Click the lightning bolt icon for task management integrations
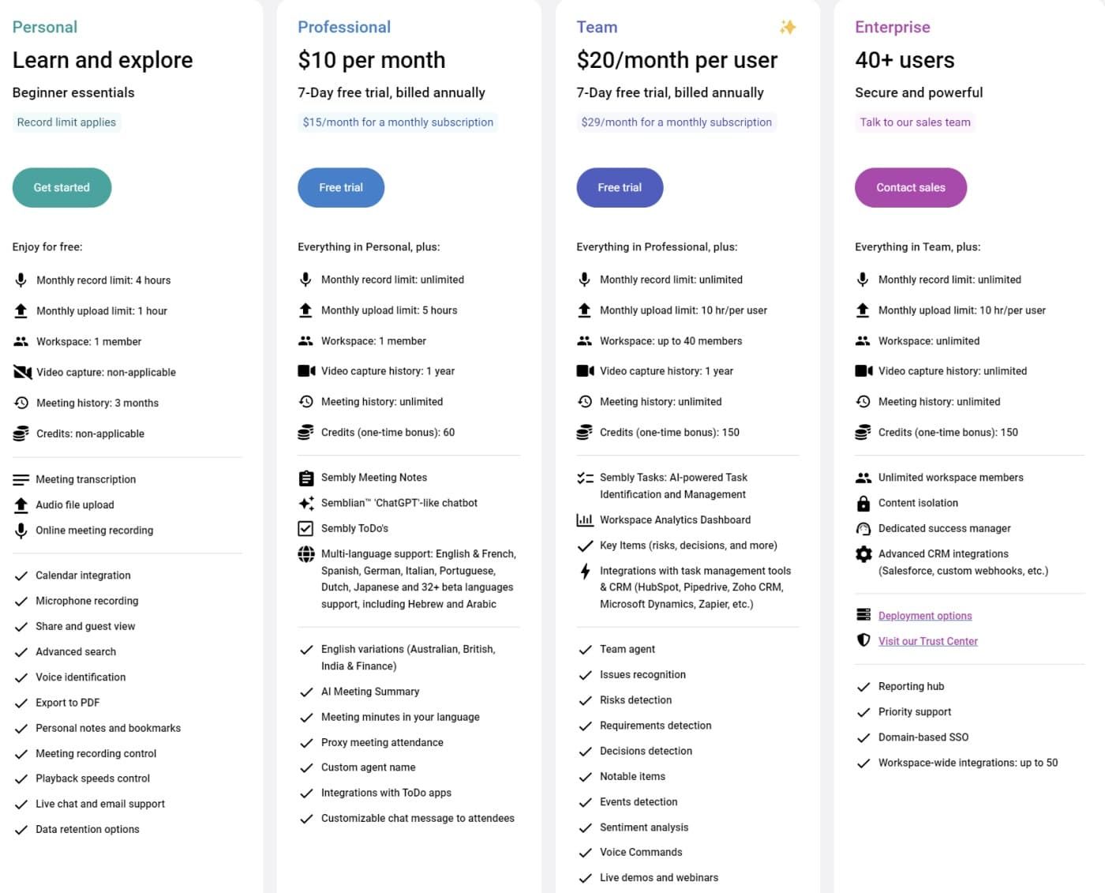 point(584,571)
